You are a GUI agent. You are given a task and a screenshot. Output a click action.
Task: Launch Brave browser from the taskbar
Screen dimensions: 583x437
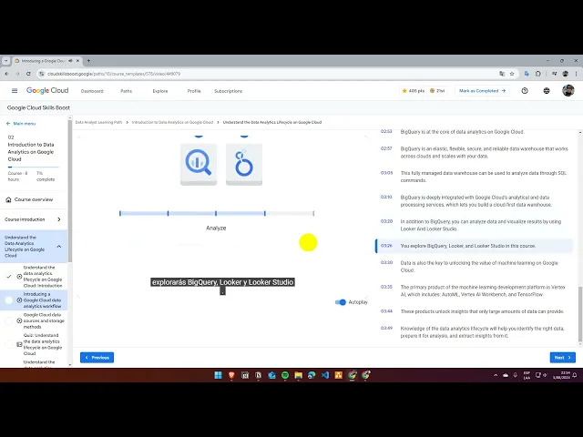231,375
